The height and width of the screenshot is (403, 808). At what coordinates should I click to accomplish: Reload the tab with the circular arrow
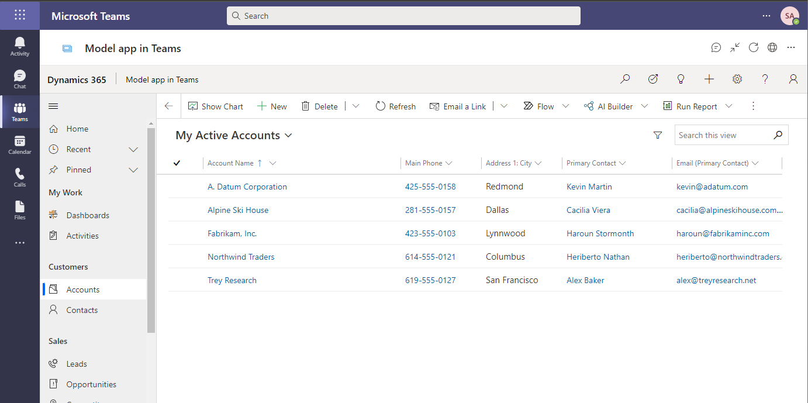coord(754,48)
